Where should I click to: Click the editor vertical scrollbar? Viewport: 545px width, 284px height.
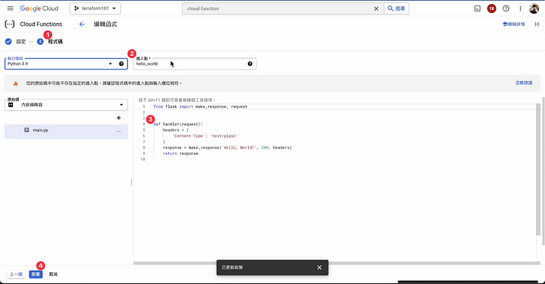point(538,170)
